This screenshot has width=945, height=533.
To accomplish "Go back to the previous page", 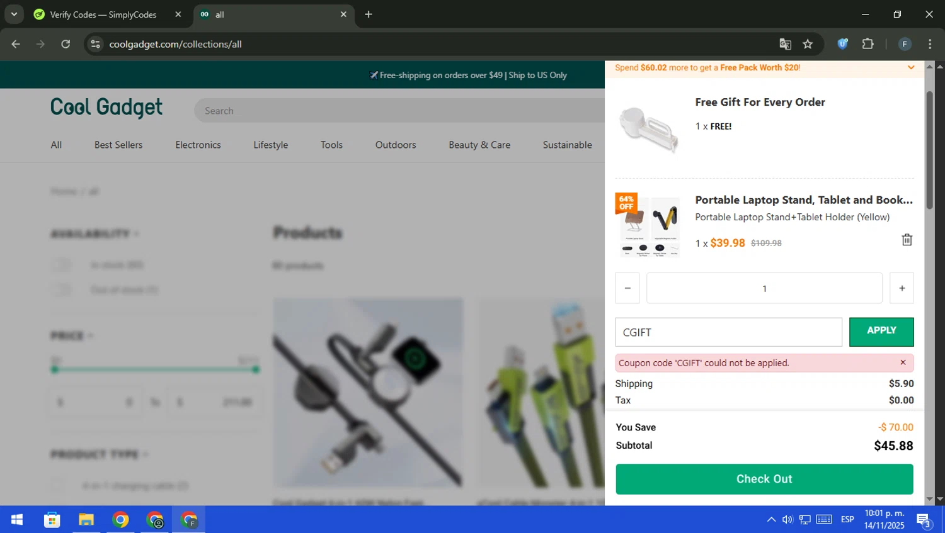I will (x=16, y=44).
